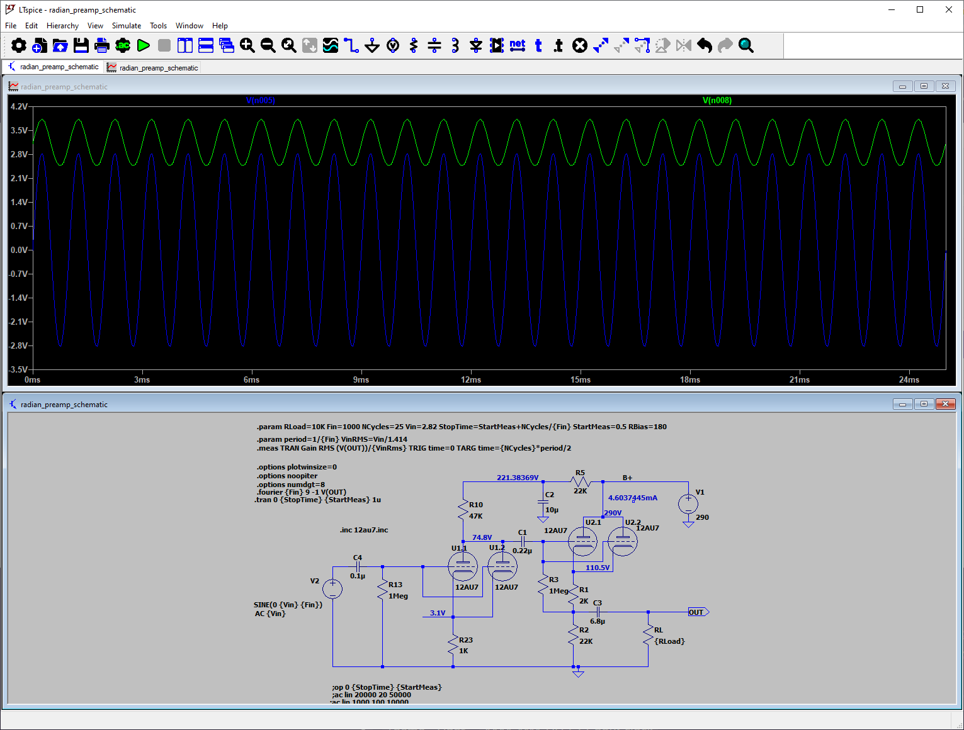964x730 pixels.
Task: Click the OUT port label
Action: click(x=698, y=612)
